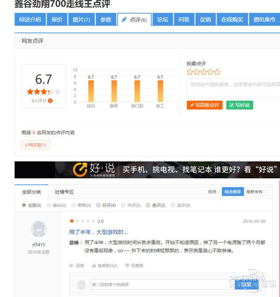Select the 全部分类 tab
Viewport: 280px width, 297px height.
click(32, 192)
